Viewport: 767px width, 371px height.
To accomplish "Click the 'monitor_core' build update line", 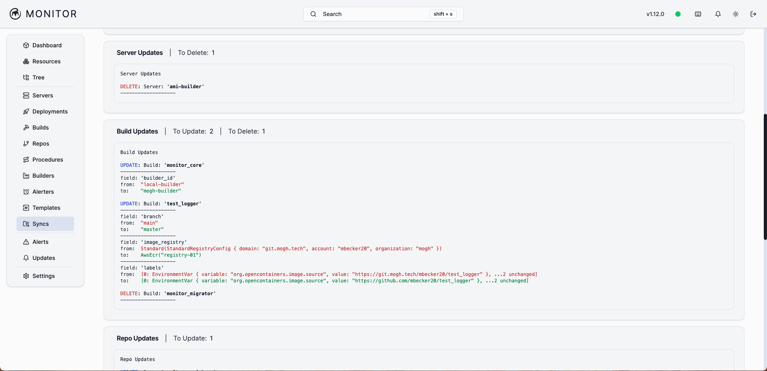I will click(162, 165).
